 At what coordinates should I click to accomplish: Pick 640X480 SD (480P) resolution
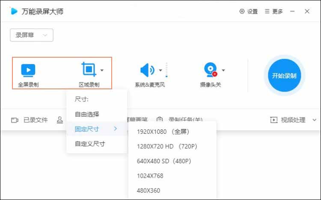coord(164,161)
